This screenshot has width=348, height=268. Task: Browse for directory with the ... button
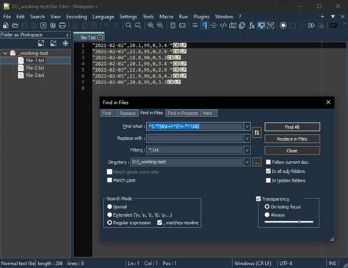[257, 162]
